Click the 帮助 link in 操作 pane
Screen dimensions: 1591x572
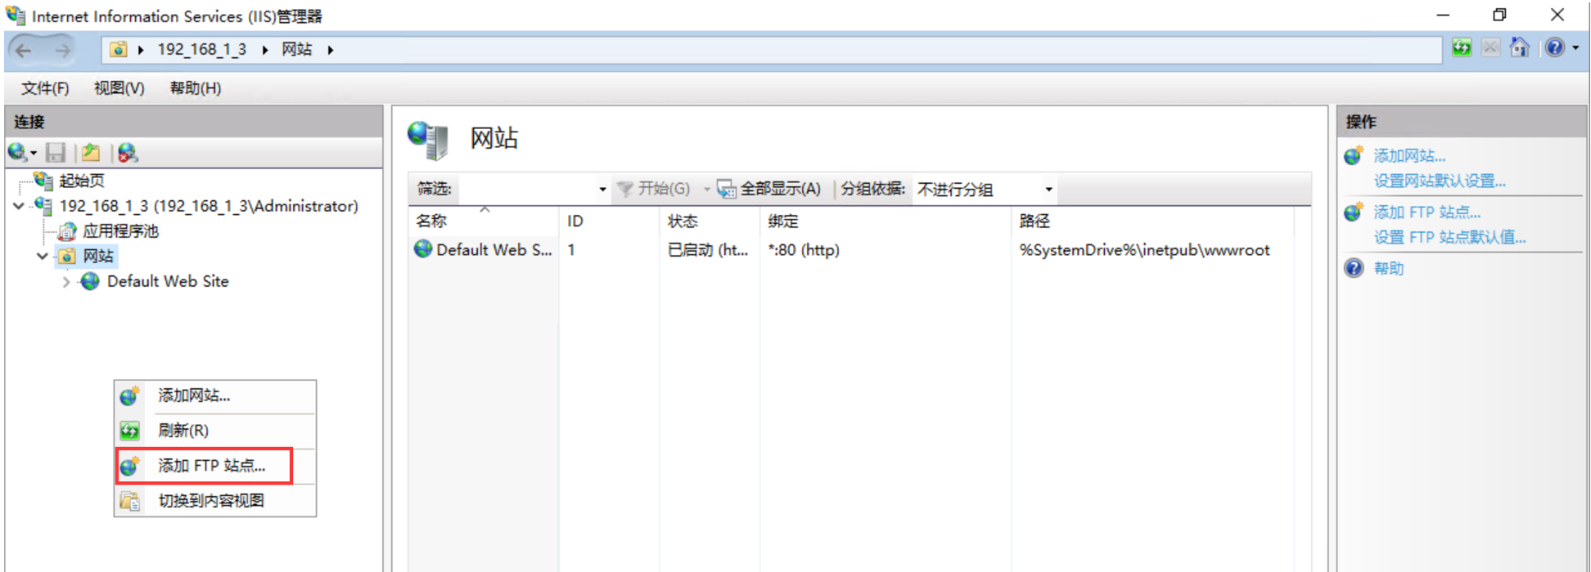point(1389,269)
